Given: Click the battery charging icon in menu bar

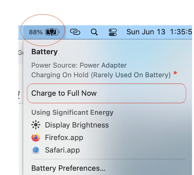Looking at the screenshot, I should (53, 32).
